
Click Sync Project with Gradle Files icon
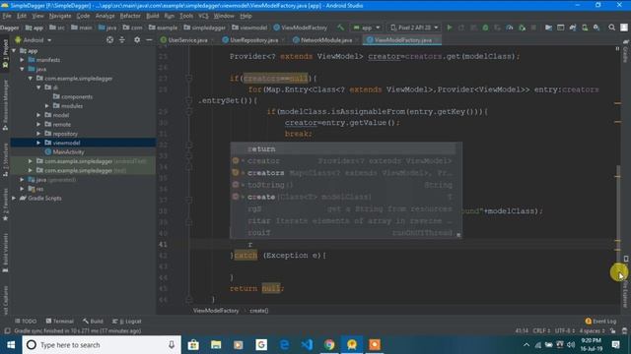(x=573, y=28)
